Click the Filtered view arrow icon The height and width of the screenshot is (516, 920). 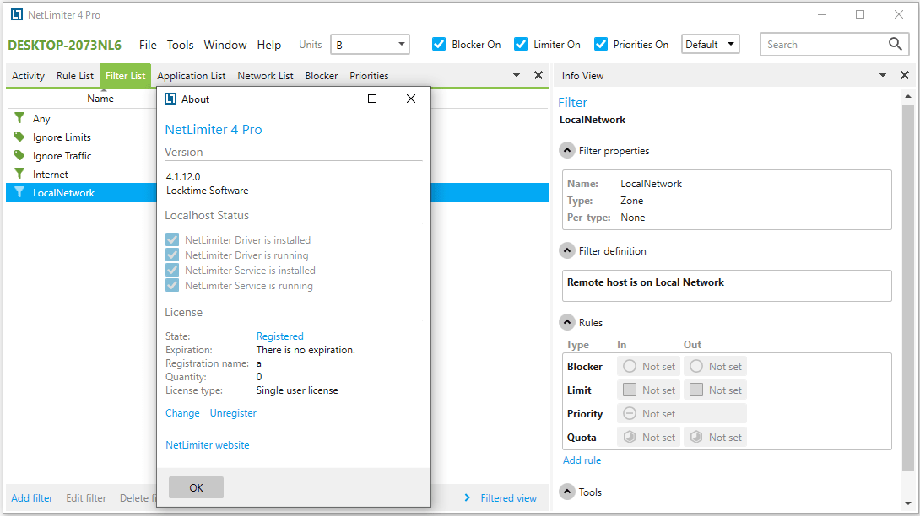pyautogui.click(x=467, y=497)
